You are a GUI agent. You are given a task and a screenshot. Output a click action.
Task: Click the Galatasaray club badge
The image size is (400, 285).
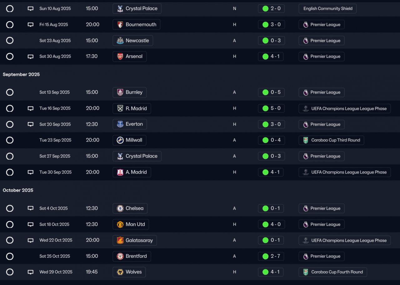120,240
